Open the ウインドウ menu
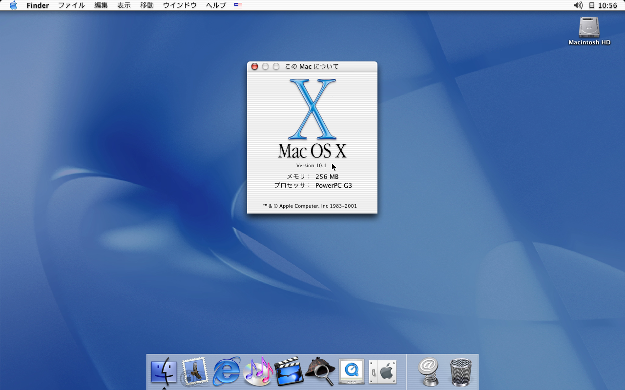Viewport: 625px width, 390px height. [180, 5]
